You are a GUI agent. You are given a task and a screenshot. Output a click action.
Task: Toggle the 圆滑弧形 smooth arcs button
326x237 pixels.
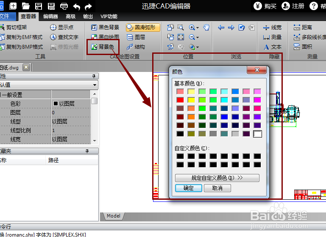point(143,28)
